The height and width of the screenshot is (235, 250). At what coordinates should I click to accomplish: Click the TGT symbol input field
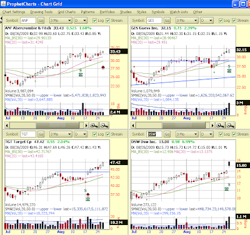[x=28, y=134]
